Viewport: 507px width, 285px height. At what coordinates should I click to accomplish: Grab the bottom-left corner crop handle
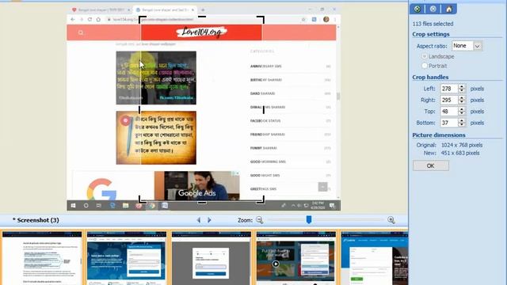(142, 200)
